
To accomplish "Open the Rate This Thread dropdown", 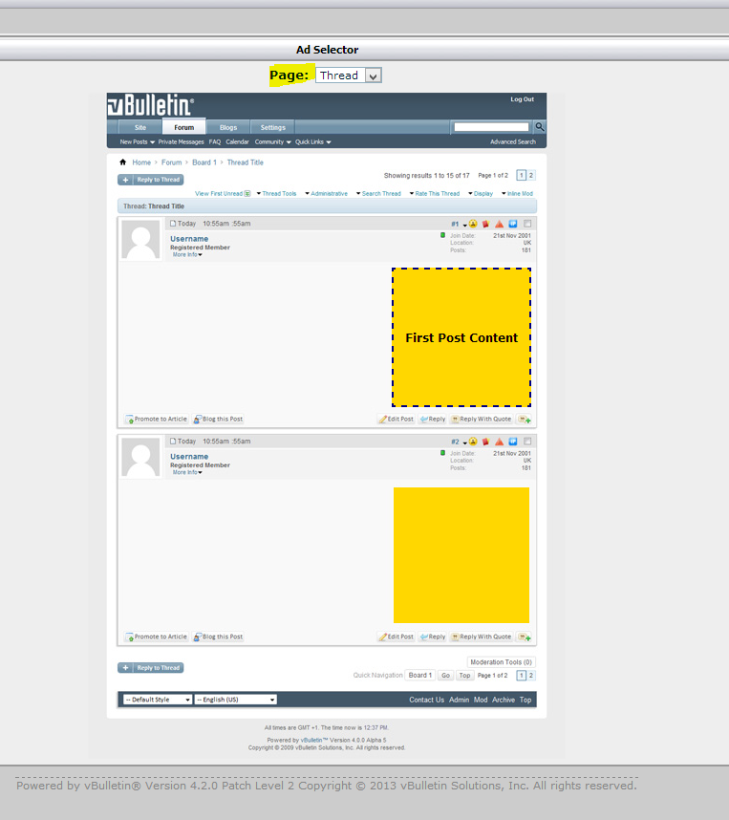I will coord(435,193).
